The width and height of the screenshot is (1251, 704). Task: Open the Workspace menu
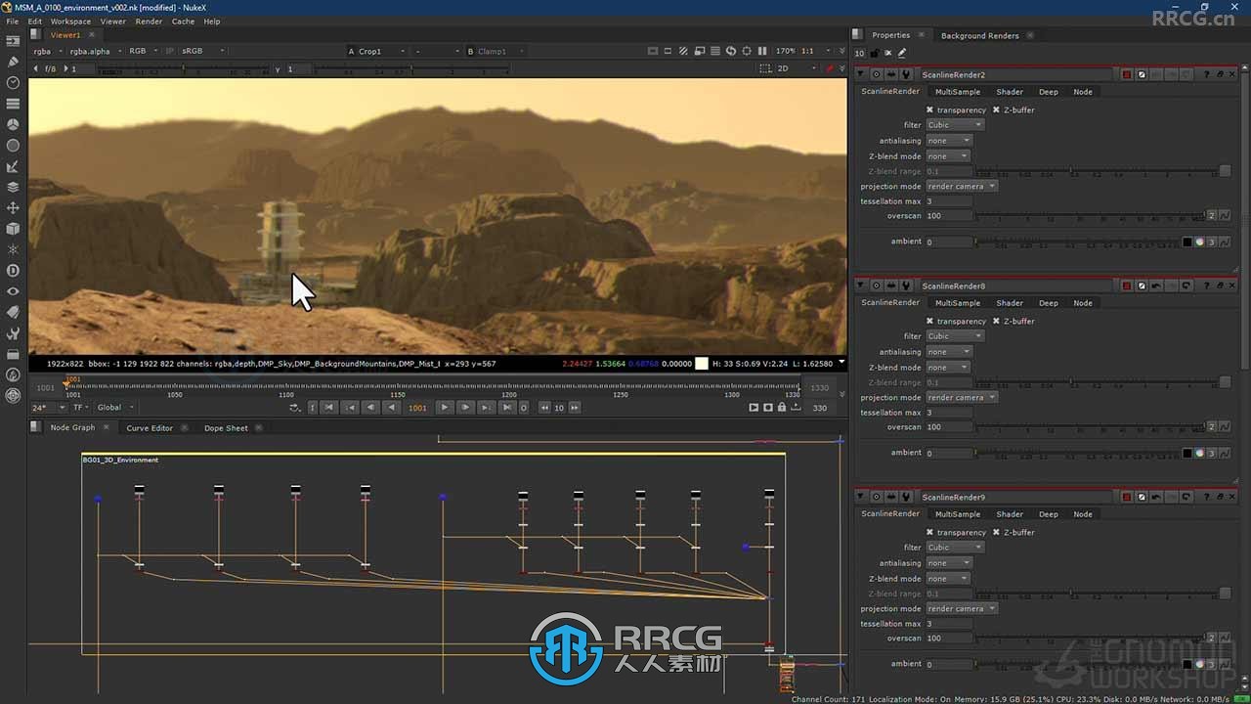point(70,21)
